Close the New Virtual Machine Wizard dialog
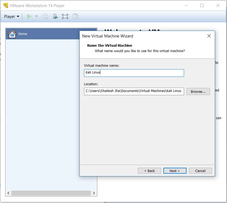Image resolution: width=227 pixels, height=203 pixels. pos(209,36)
